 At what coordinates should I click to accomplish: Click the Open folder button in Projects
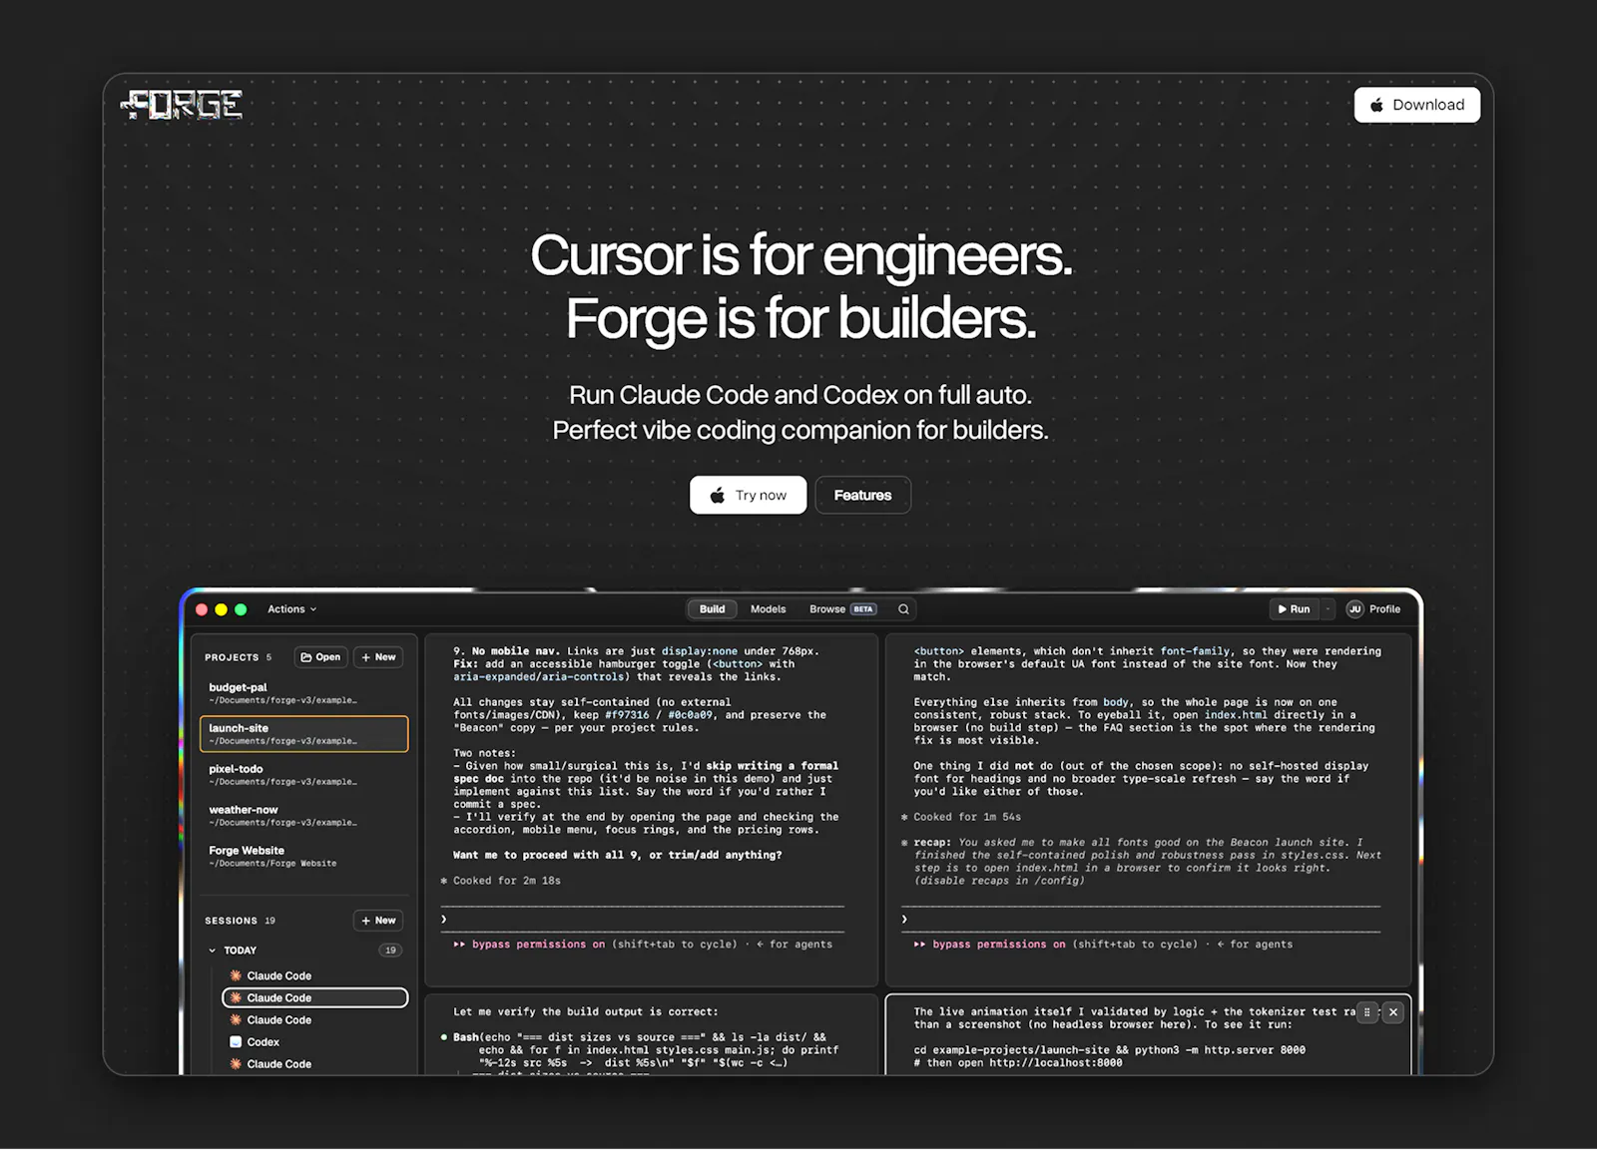tap(320, 657)
